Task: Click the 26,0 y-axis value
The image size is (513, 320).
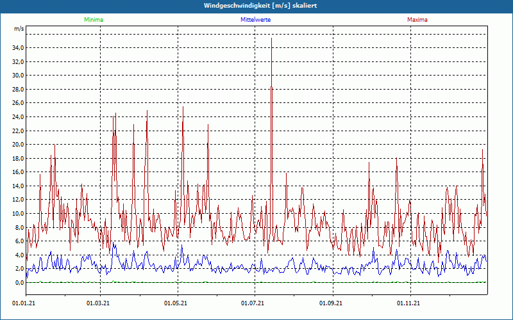Action: point(18,103)
